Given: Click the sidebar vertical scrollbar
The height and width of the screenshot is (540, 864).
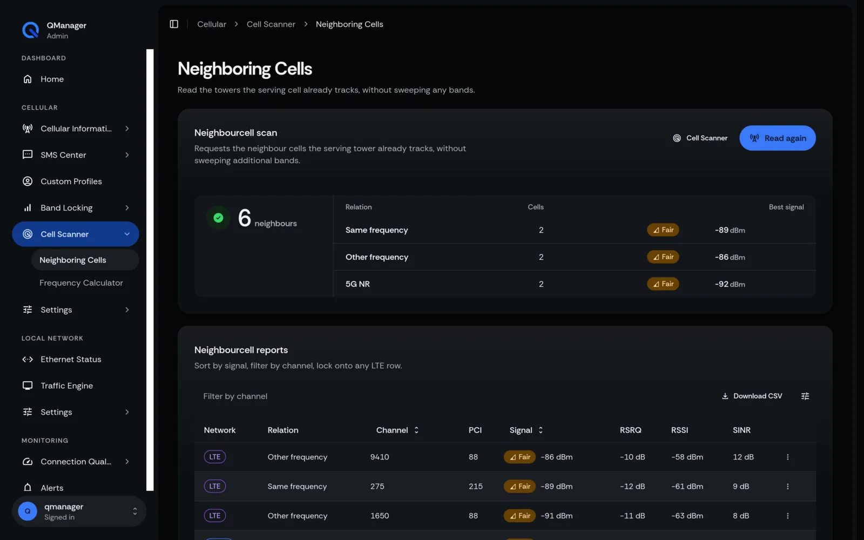Looking at the screenshot, I should point(150,270).
